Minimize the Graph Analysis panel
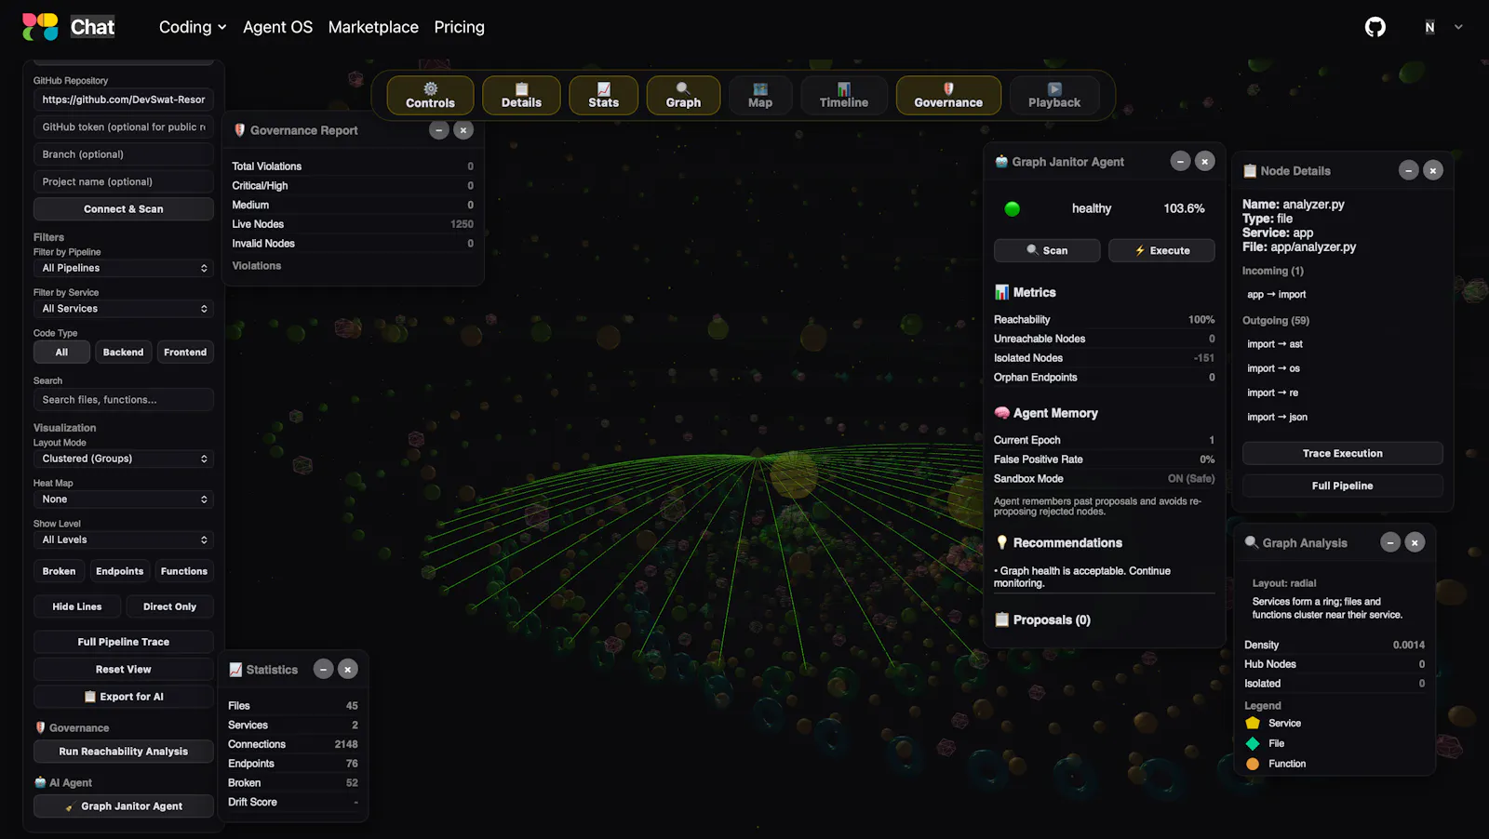The height and width of the screenshot is (839, 1489). pyautogui.click(x=1390, y=542)
